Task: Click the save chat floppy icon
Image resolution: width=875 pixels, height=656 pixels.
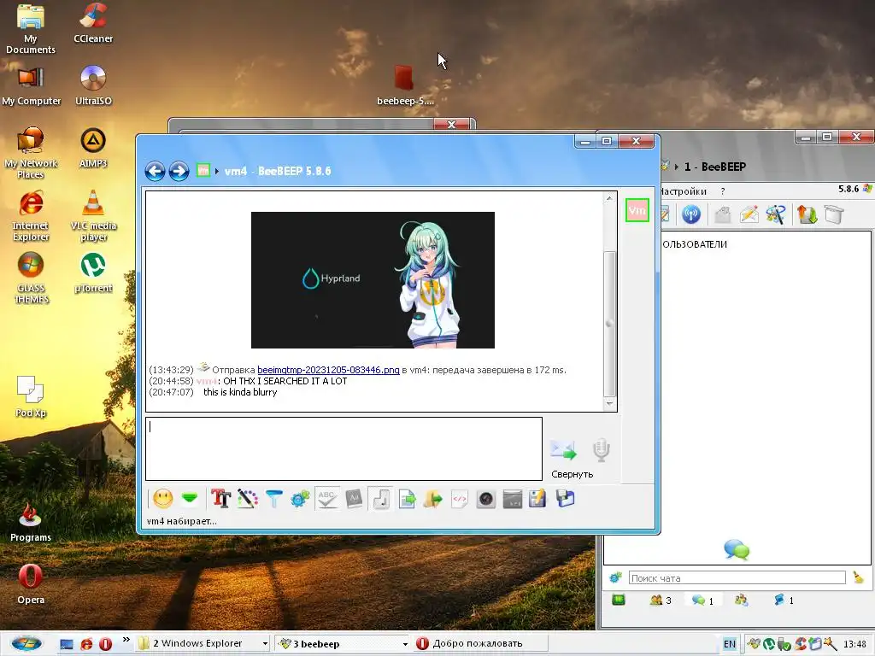Action: (x=565, y=498)
